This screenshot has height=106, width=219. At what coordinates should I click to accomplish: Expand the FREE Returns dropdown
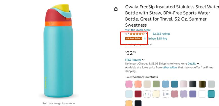pos(143,60)
